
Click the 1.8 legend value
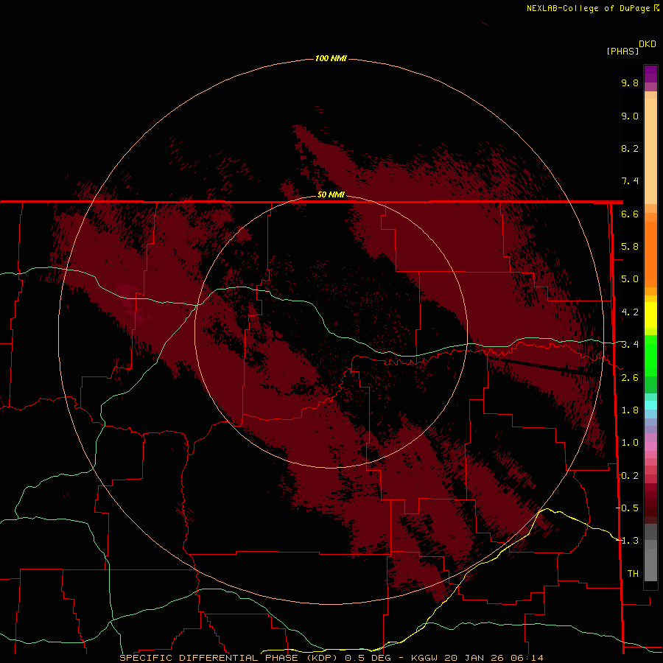[630, 410]
